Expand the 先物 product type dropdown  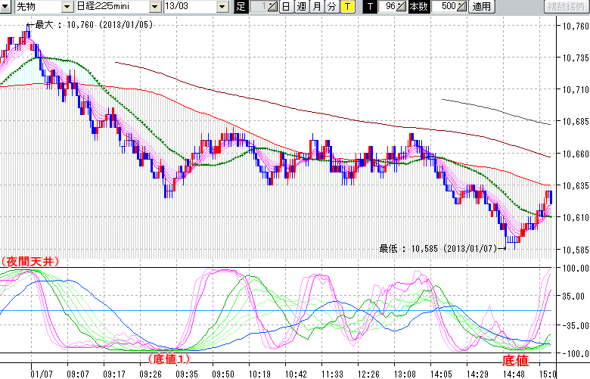(x=69, y=7)
